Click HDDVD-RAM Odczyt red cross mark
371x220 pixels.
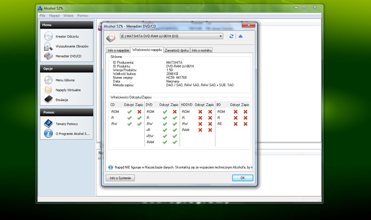coord(200,130)
